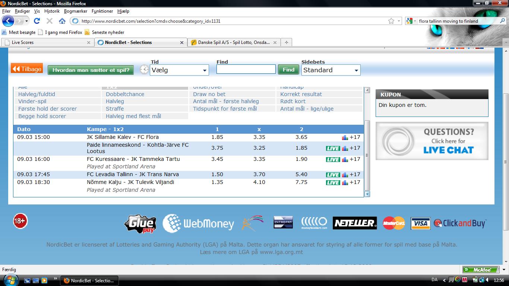Open URL bar history dropdown arrow

click(x=399, y=21)
